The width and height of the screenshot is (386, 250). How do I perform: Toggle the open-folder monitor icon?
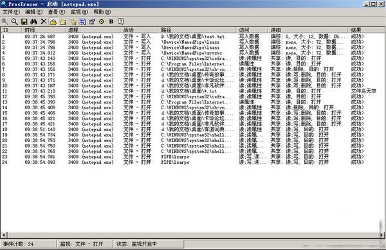point(53,22)
